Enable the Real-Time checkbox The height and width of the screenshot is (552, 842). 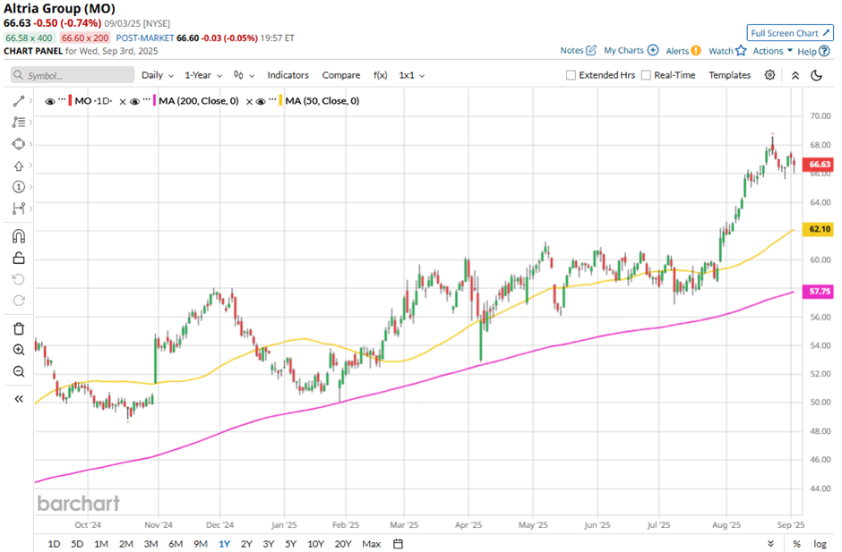click(x=646, y=75)
